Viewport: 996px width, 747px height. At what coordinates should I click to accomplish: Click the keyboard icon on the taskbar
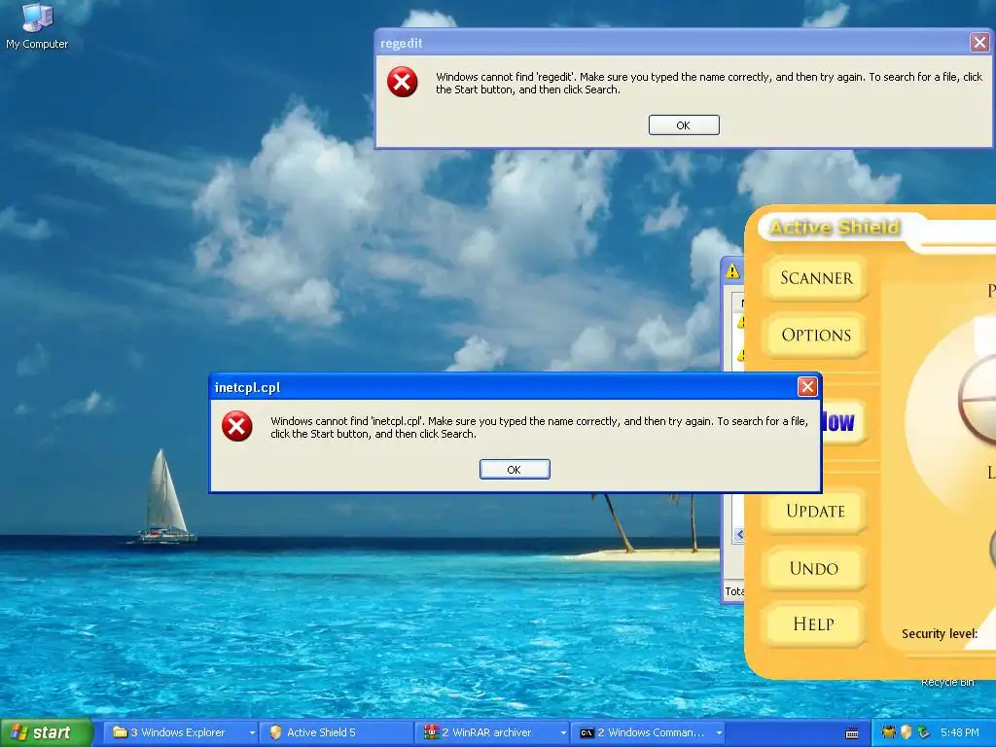pos(852,733)
